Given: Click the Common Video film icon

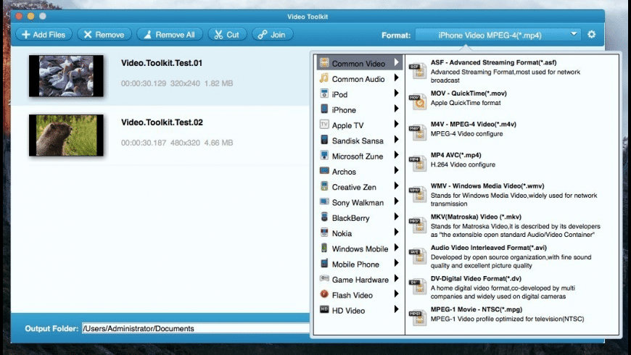Looking at the screenshot, I should 324,62.
